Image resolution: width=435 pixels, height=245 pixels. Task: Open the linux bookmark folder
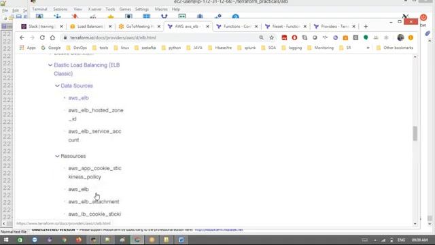click(121, 48)
